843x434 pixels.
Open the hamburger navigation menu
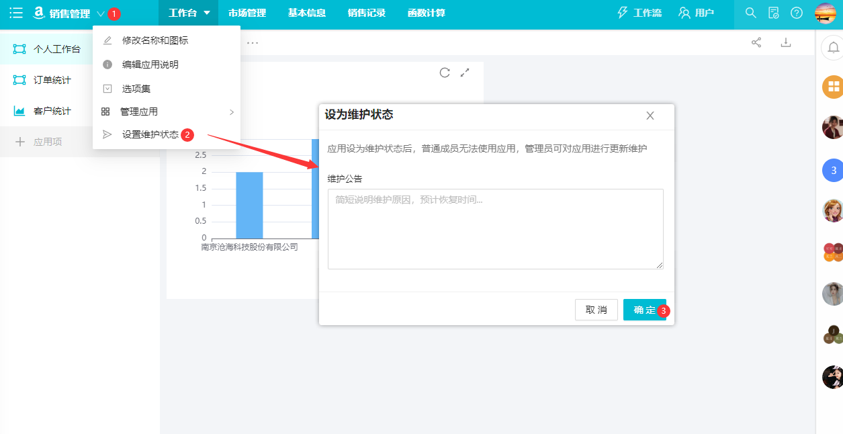coord(16,13)
